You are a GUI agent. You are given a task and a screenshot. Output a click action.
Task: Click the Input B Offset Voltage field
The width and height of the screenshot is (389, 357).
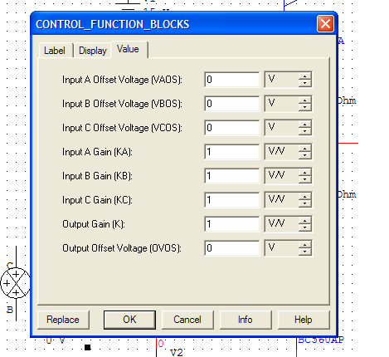(232, 104)
